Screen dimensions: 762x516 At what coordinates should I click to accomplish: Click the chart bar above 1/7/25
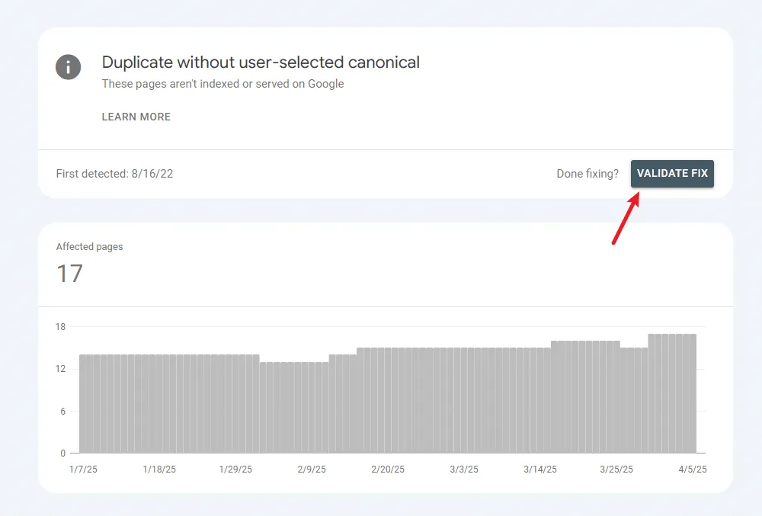[x=84, y=404]
